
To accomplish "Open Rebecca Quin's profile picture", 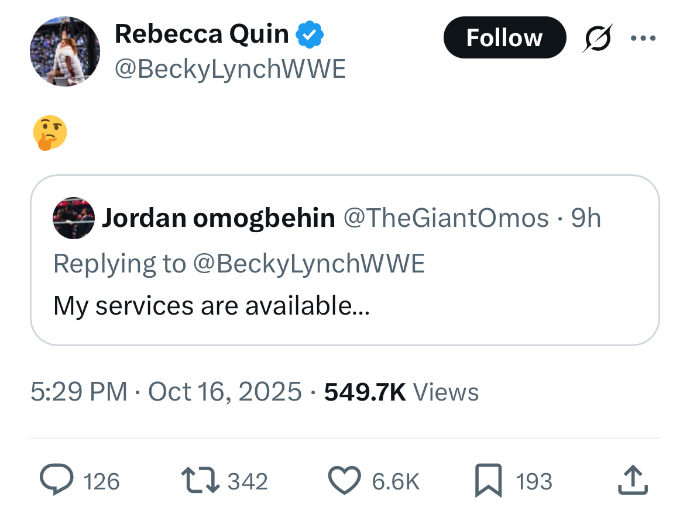I will (65, 51).
